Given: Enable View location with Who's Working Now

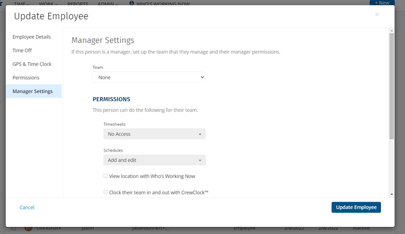Looking at the screenshot, I should pos(105,176).
